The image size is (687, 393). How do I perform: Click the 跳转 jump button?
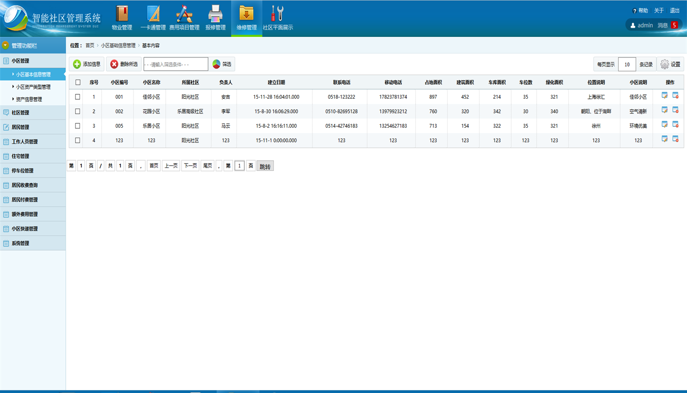click(x=265, y=167)
